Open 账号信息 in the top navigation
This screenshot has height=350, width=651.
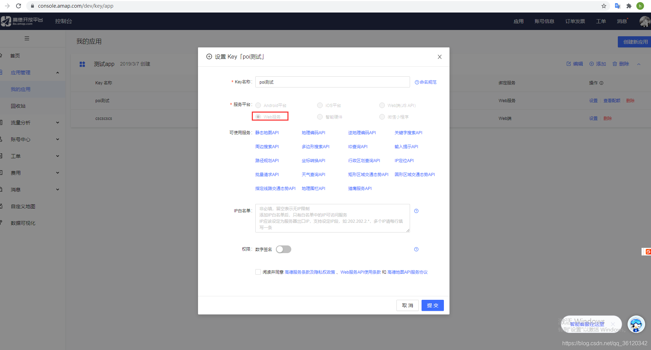pyautogui.click(x=544, y=21)
